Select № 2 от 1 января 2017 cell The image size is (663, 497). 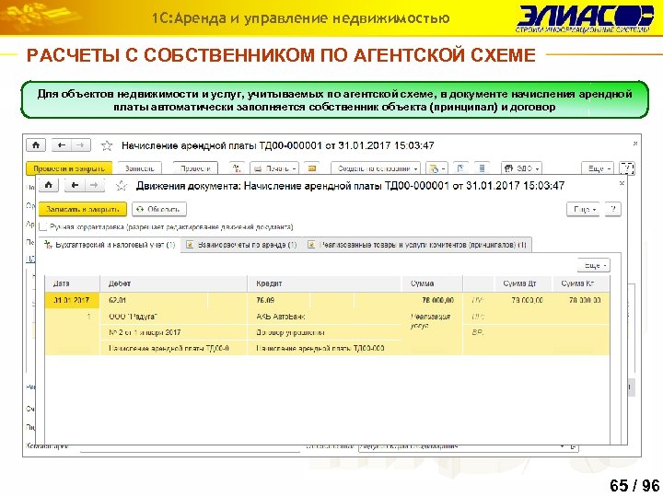(173, 332)
